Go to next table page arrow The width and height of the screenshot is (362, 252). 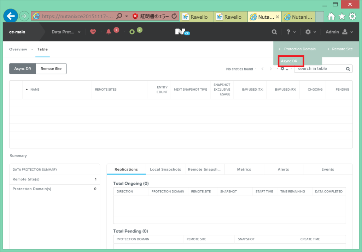pyautogui.click(x=271, y=69)
